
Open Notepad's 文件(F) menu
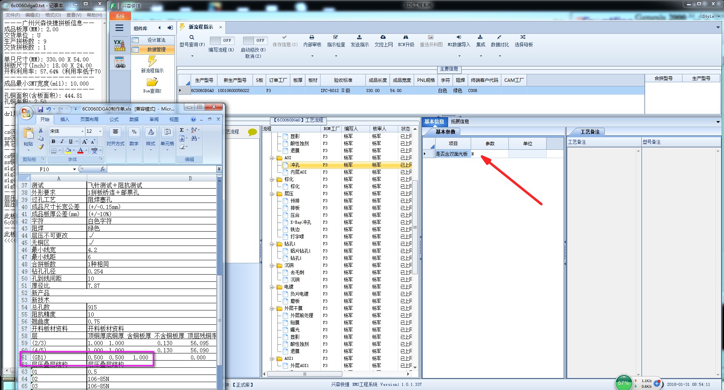tap(12, 15)
